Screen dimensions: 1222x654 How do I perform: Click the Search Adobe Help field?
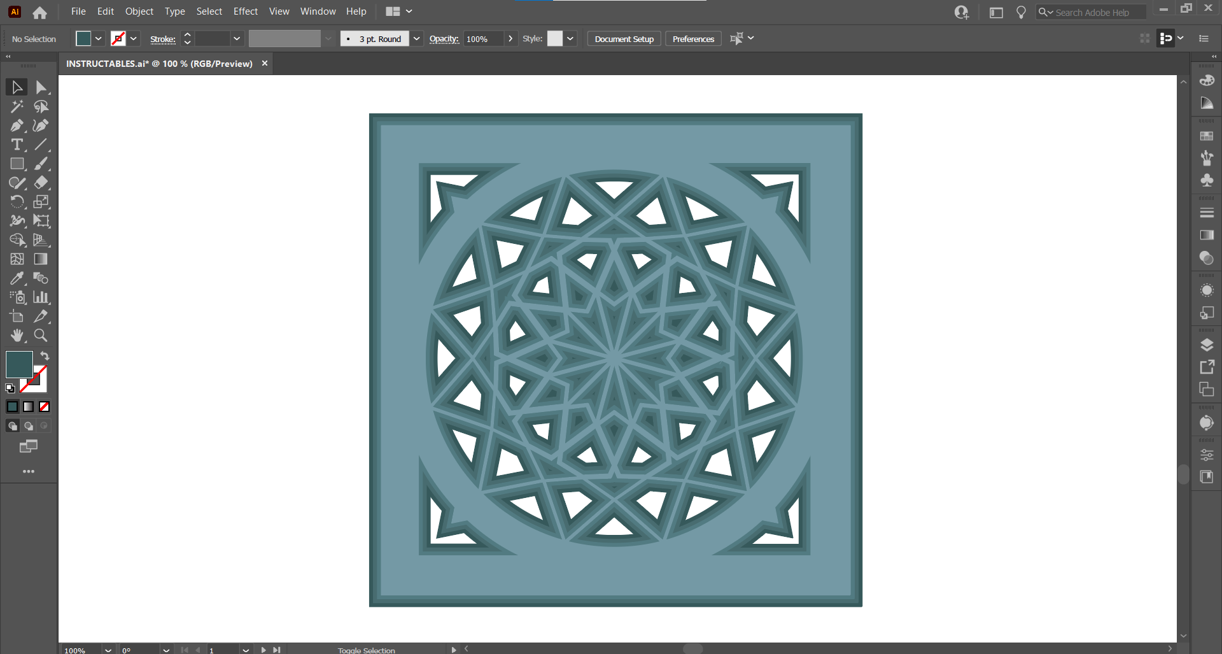[1091, 12]
